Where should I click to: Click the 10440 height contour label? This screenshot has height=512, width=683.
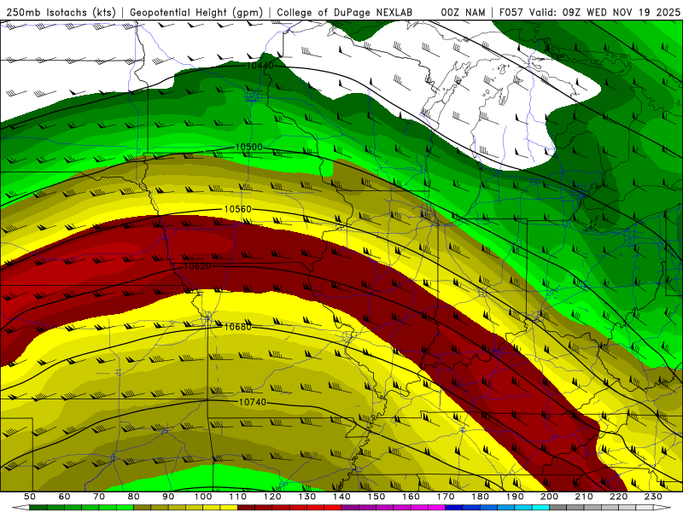[260, 66]
